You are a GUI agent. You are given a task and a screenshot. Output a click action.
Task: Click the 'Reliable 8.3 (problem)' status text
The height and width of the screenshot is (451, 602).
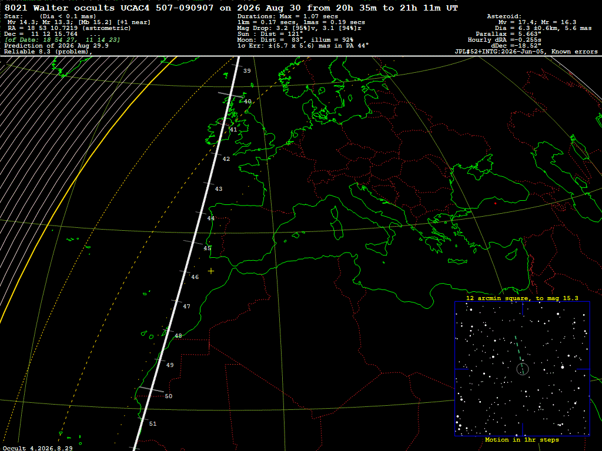point(48,52)
